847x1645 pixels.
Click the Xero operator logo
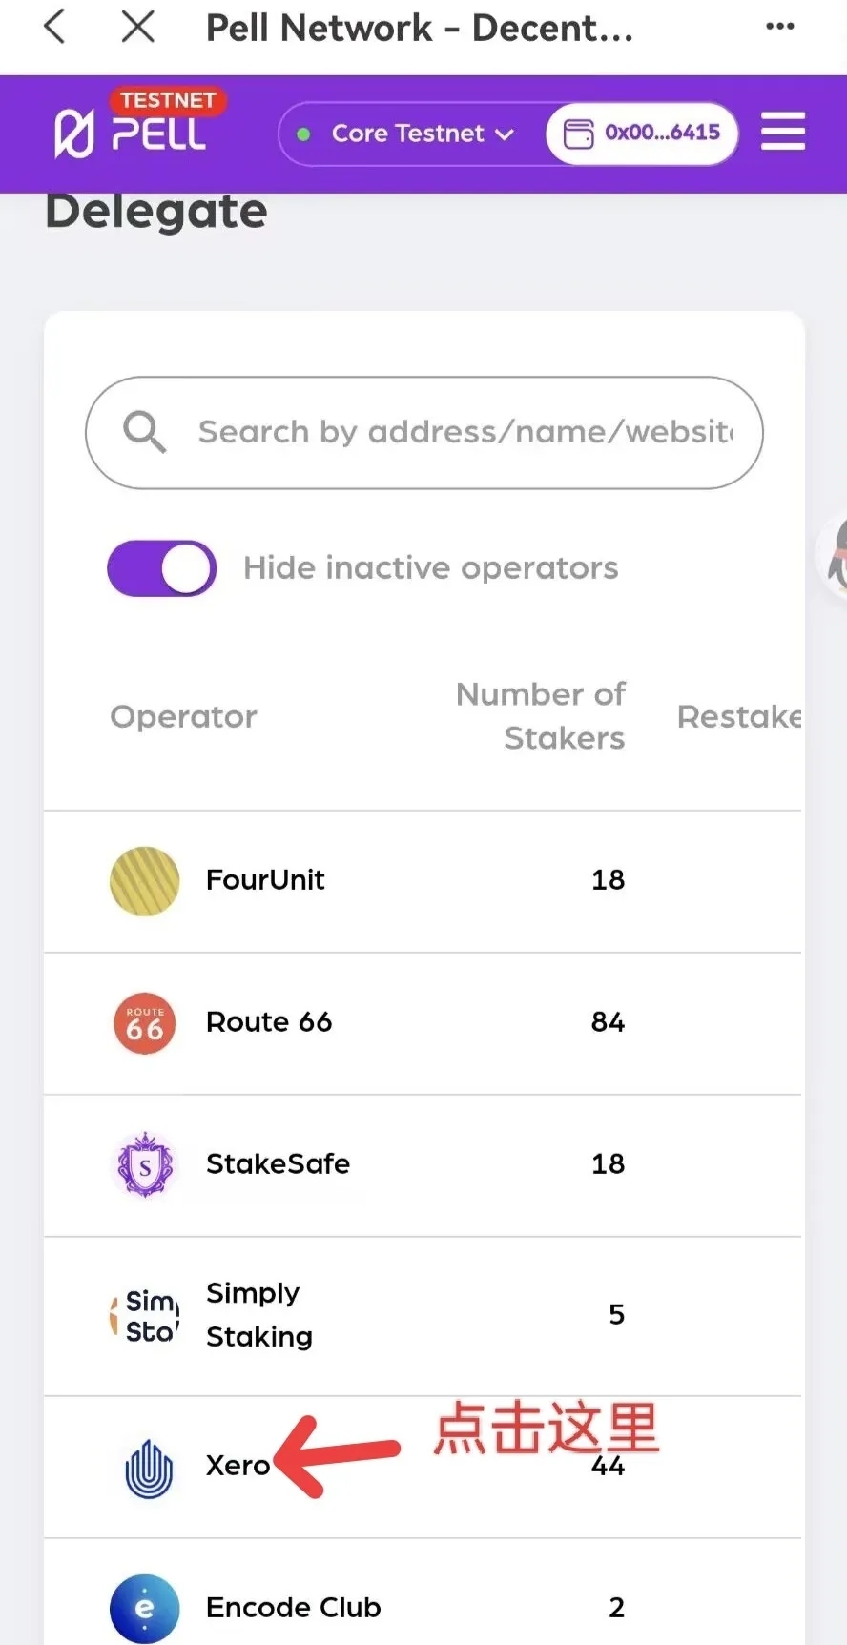point(149,1468)
